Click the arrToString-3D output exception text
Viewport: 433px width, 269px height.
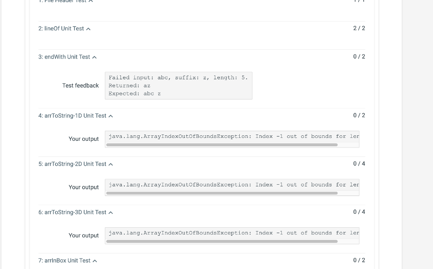[233, 233]
